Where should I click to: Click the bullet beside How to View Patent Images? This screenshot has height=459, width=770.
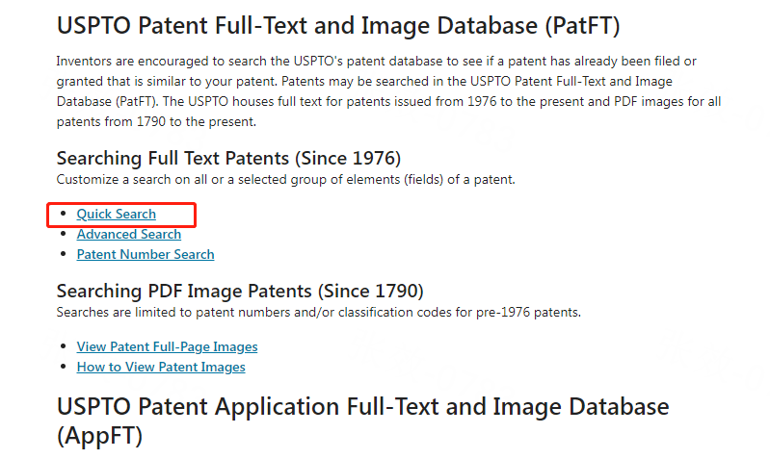click(63, 367)
